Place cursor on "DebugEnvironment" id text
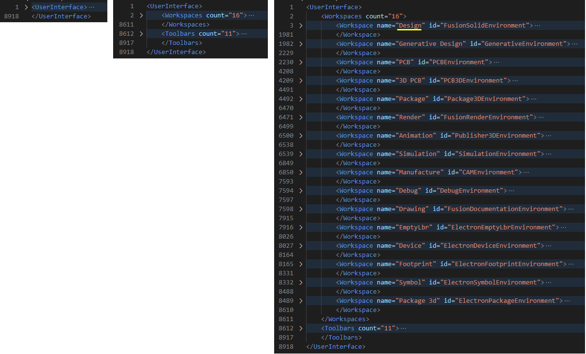Viewport: 586px width, 354px height. pyautogui.click(x=469, y=190)
